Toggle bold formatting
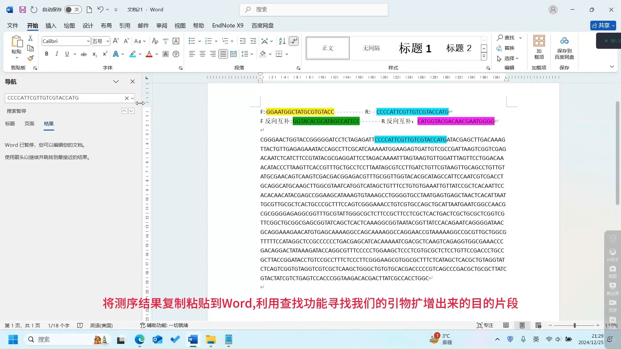The width and height of the screenshot is (621, 349). coord(47,54)
